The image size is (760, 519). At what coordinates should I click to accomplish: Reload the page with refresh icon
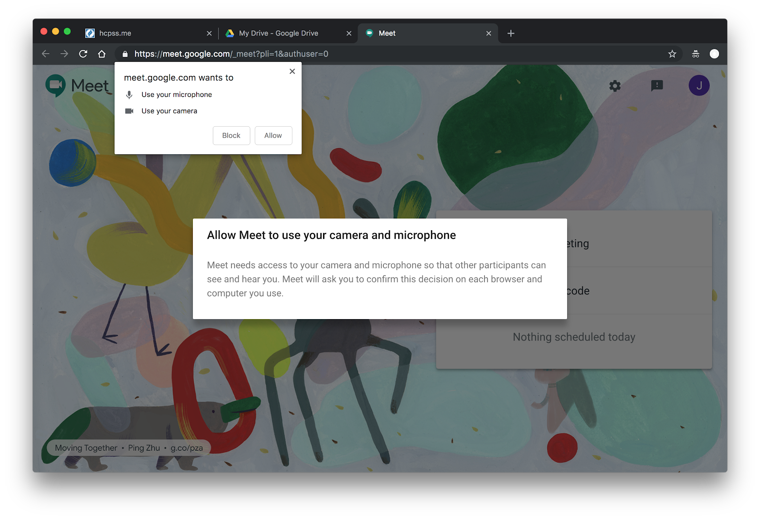click(83, 54)
